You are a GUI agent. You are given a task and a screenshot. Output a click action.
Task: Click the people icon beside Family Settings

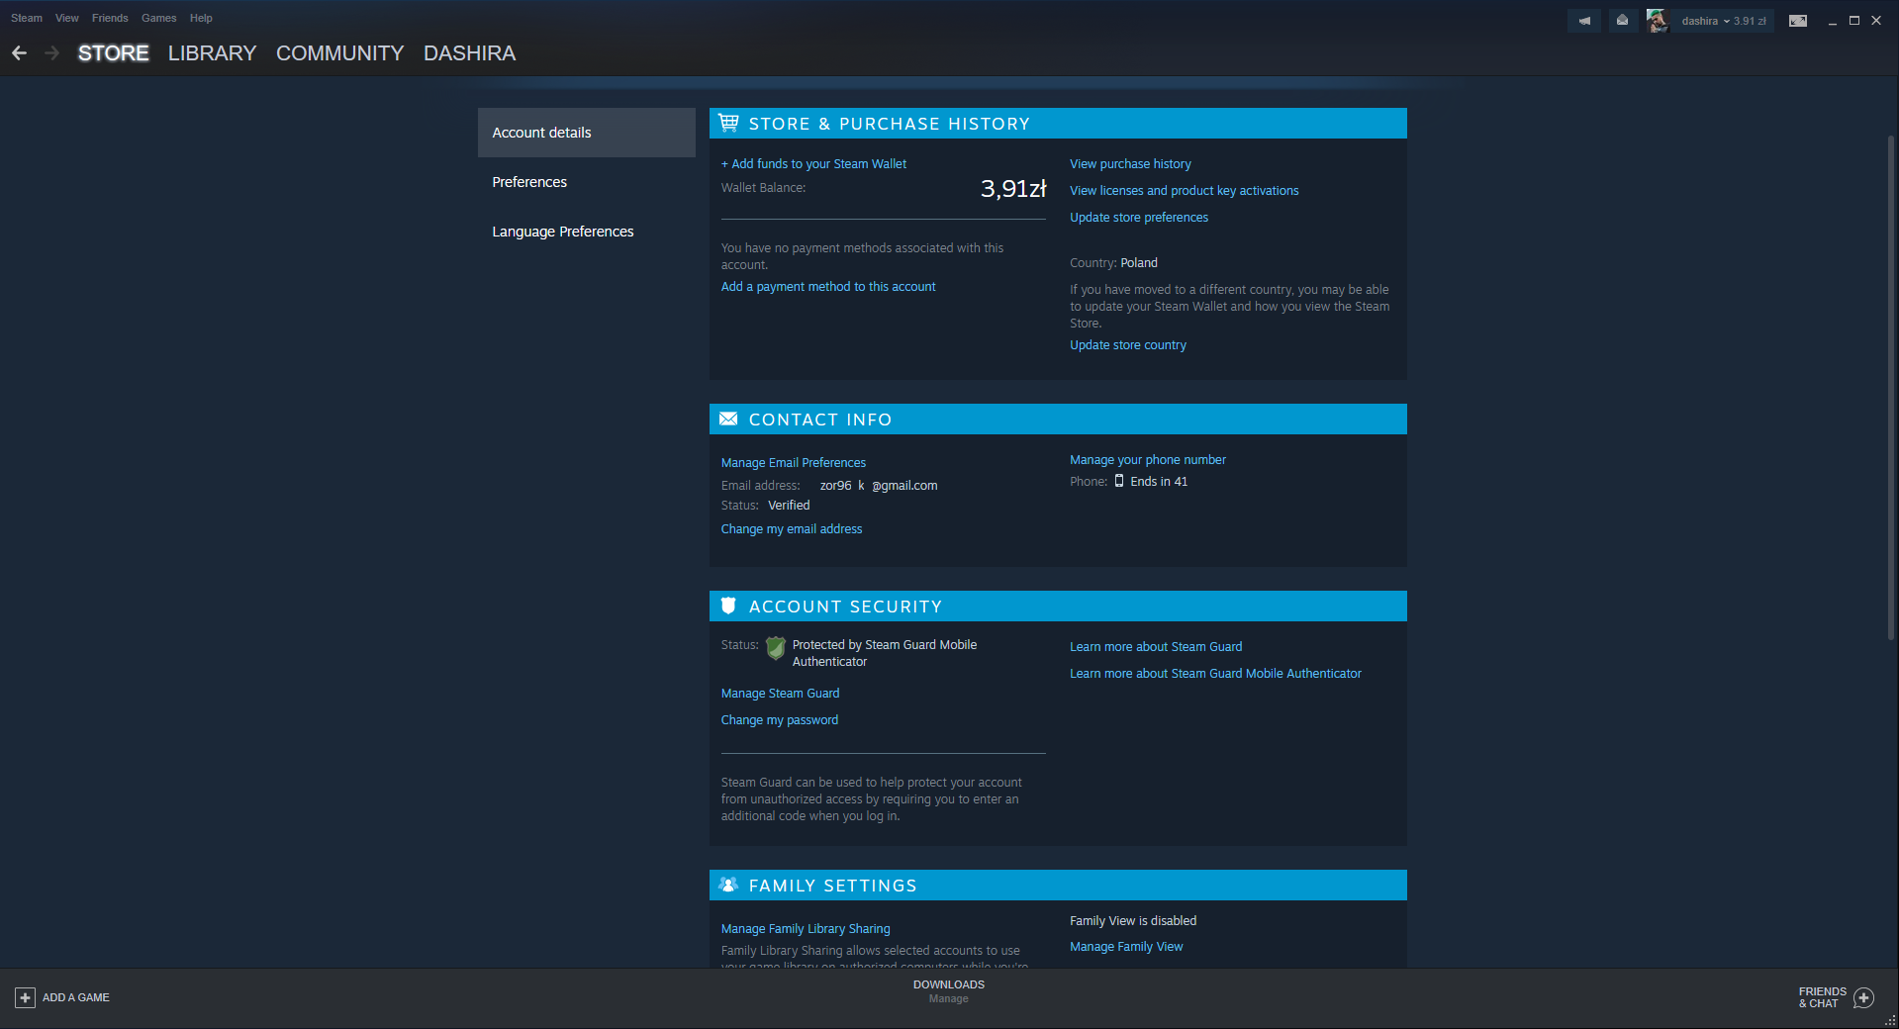(728, 885)
